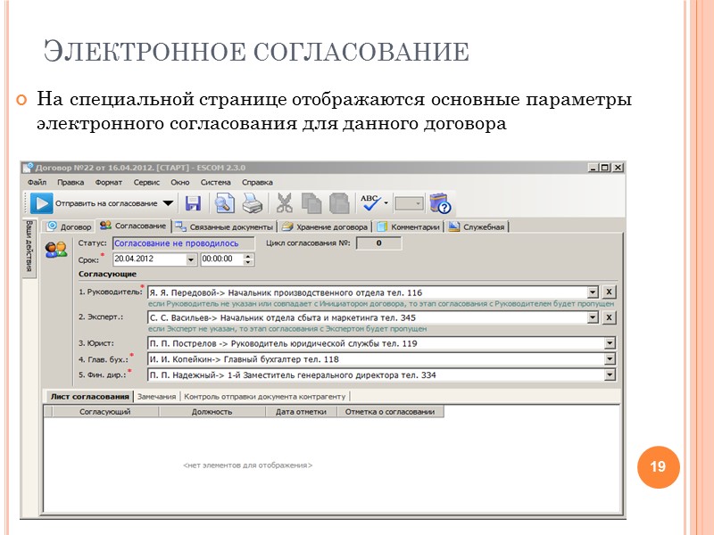Viewport: 714px width, 535px height.
Task: Minimize the Договор №22 window
Action: [593, 168]
